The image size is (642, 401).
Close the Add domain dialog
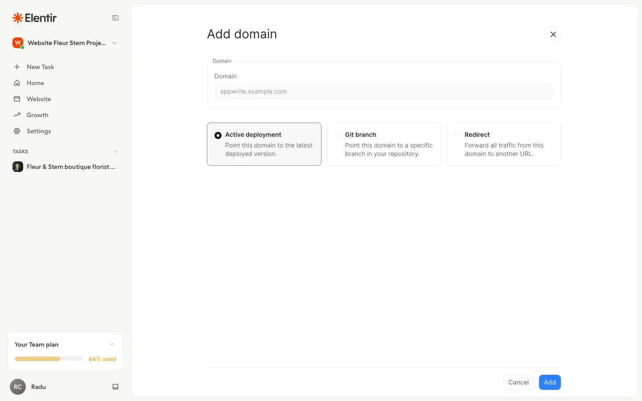tap(553, 34)
